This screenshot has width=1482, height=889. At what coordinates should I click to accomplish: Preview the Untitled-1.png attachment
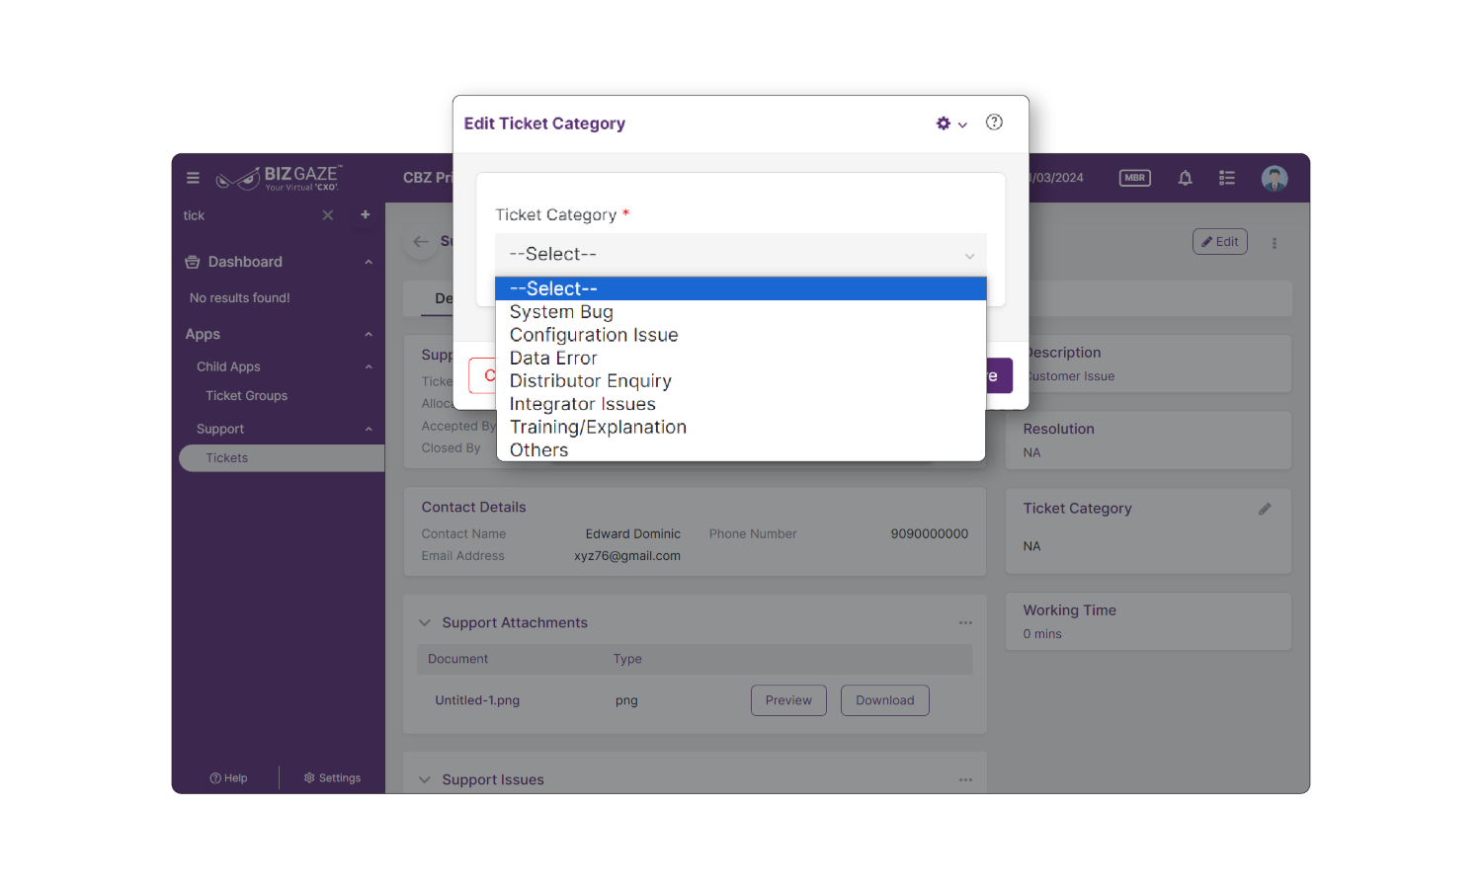(788, 700)
